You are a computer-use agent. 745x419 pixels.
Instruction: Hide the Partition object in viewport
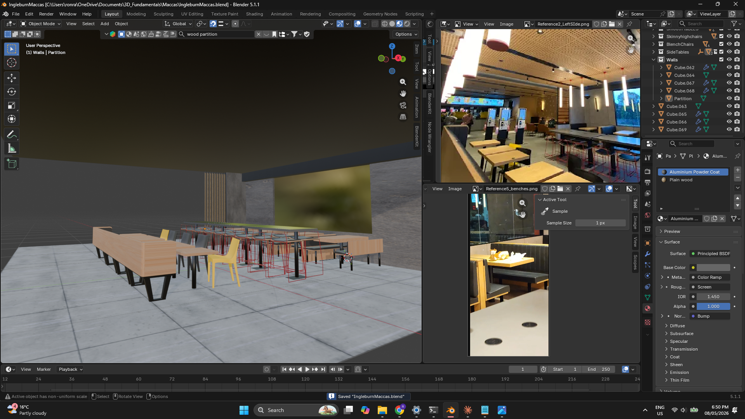(729, 99)
